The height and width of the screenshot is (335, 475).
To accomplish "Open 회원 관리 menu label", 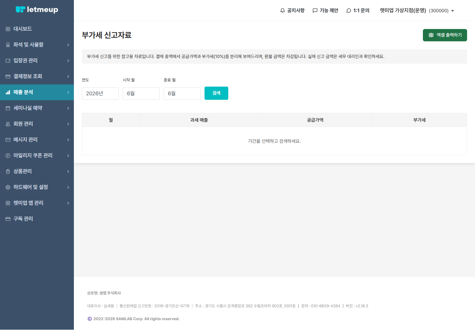I will 23,124.
